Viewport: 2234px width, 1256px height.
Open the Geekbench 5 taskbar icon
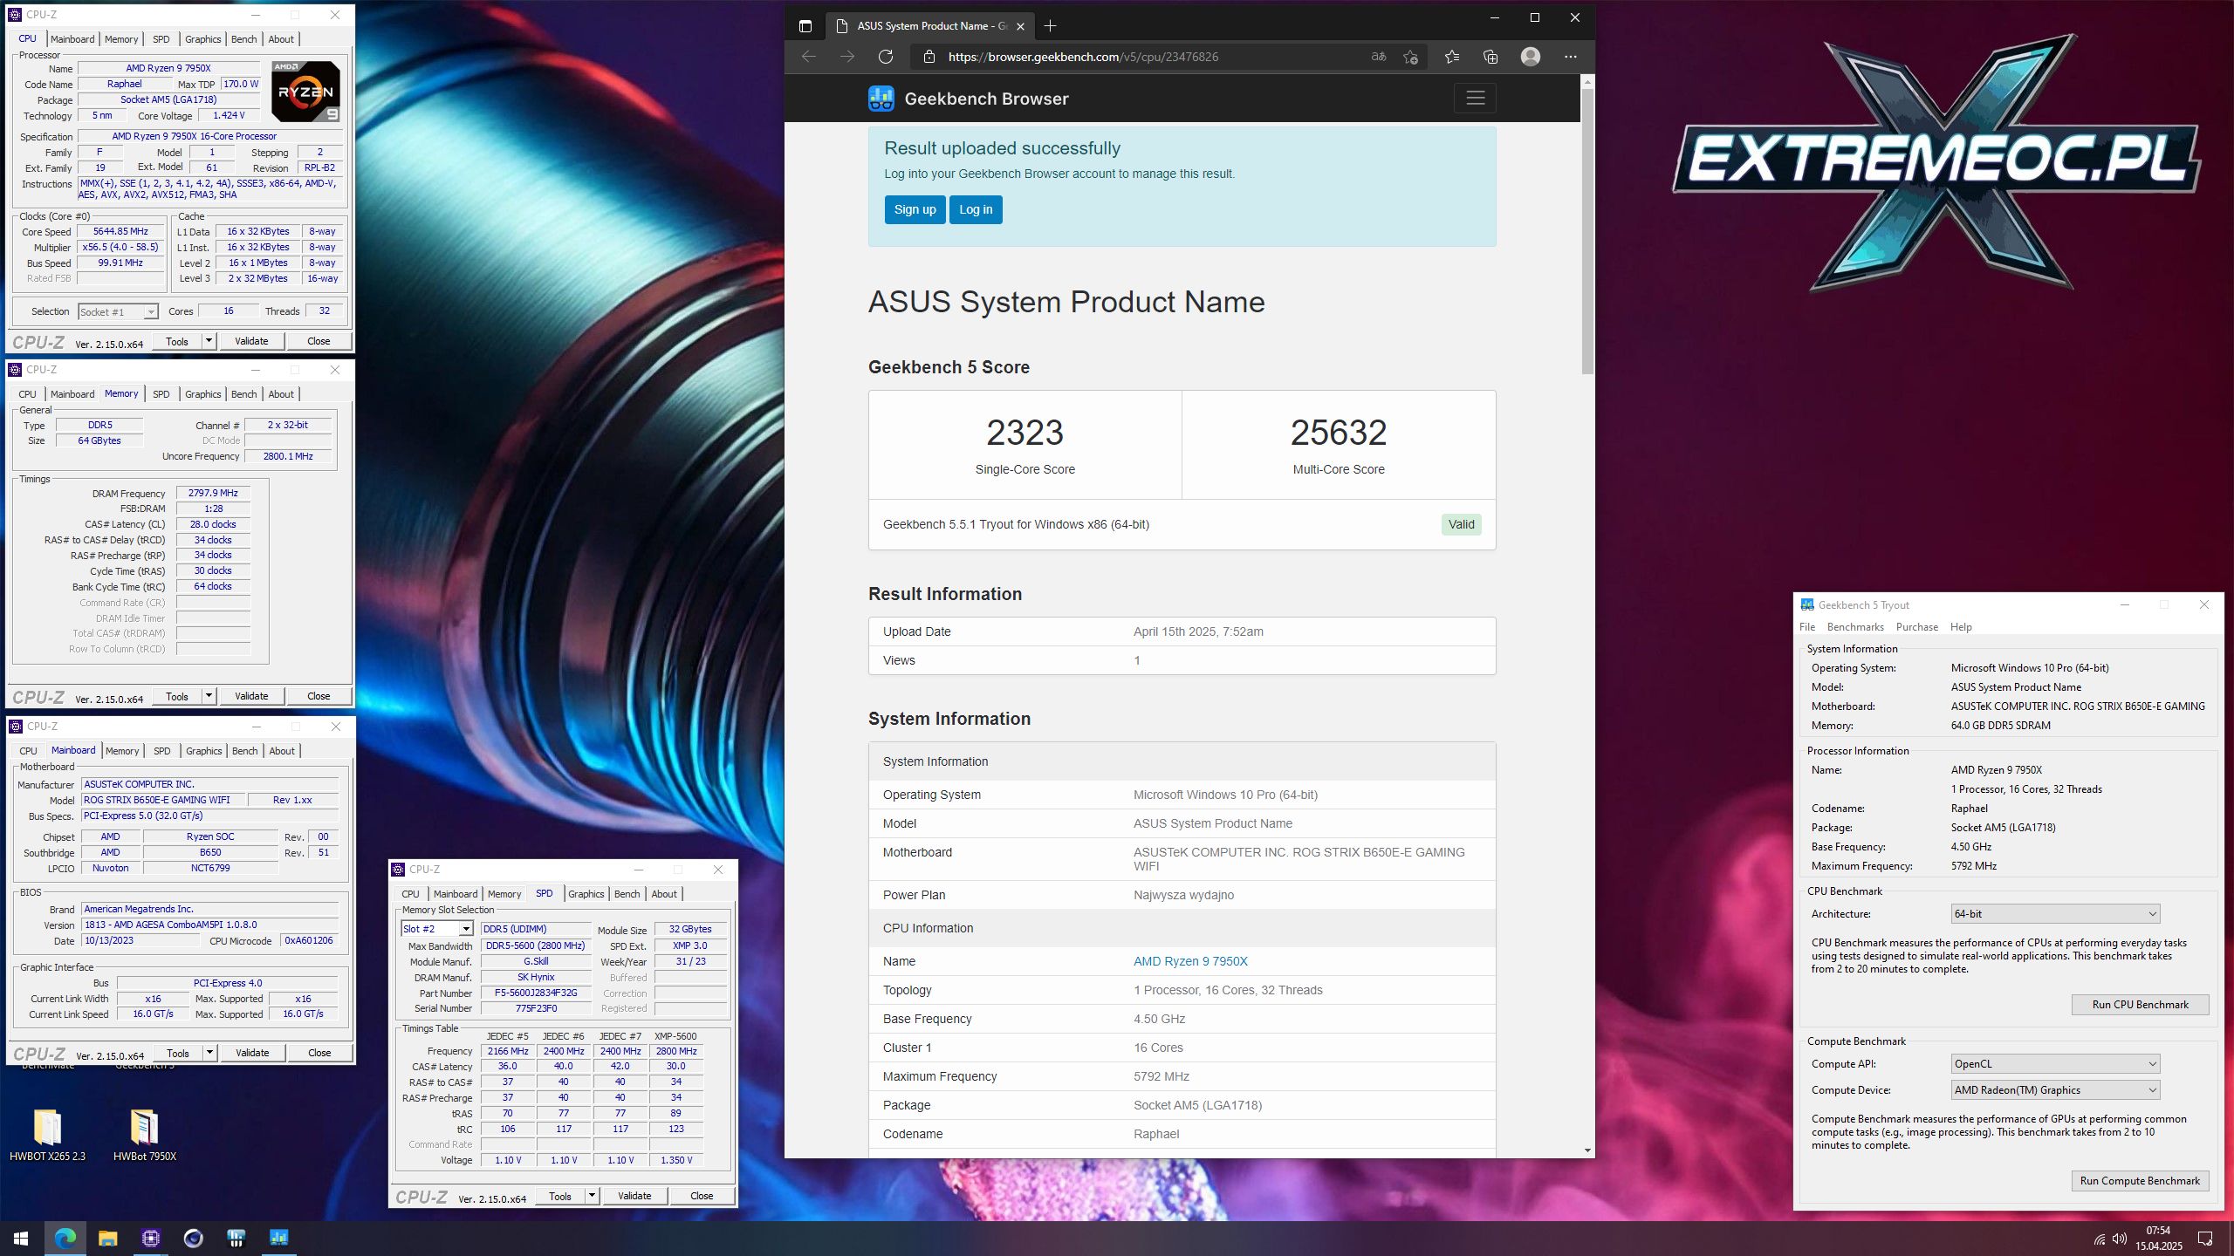click(x=278, y=1238)
